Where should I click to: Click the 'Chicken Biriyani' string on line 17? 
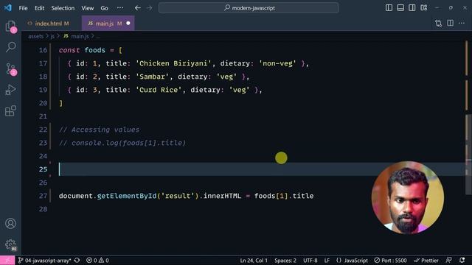173,63
